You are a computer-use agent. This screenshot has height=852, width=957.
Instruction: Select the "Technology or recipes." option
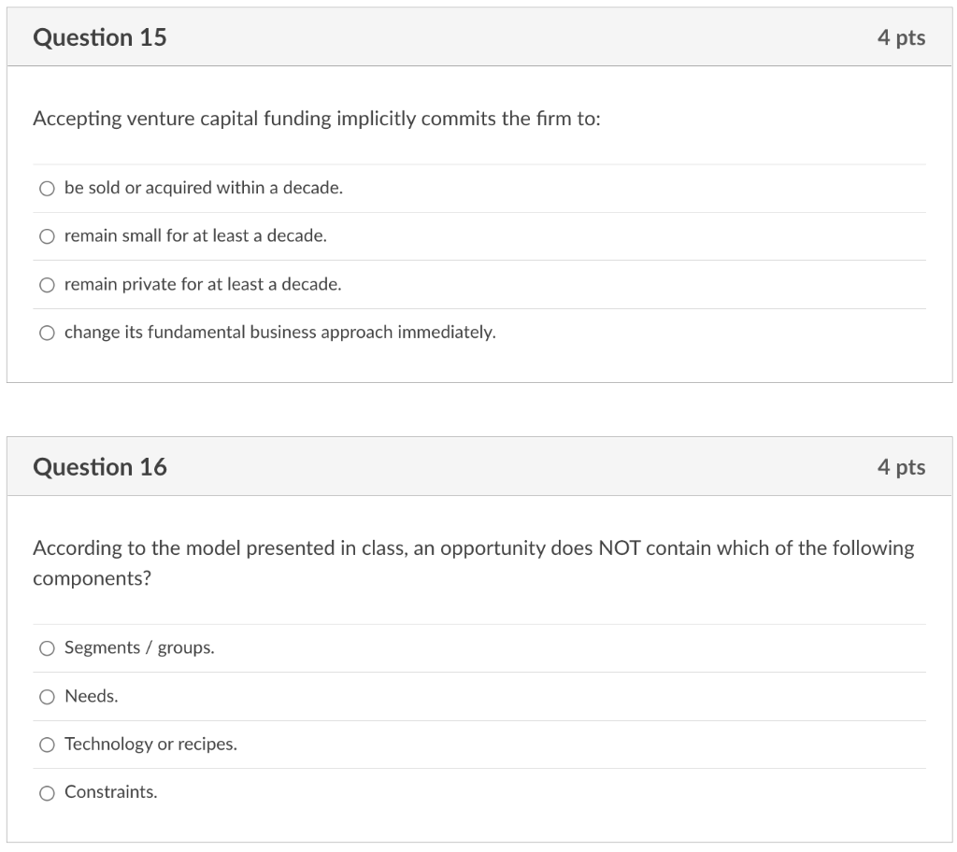[47, 745]
